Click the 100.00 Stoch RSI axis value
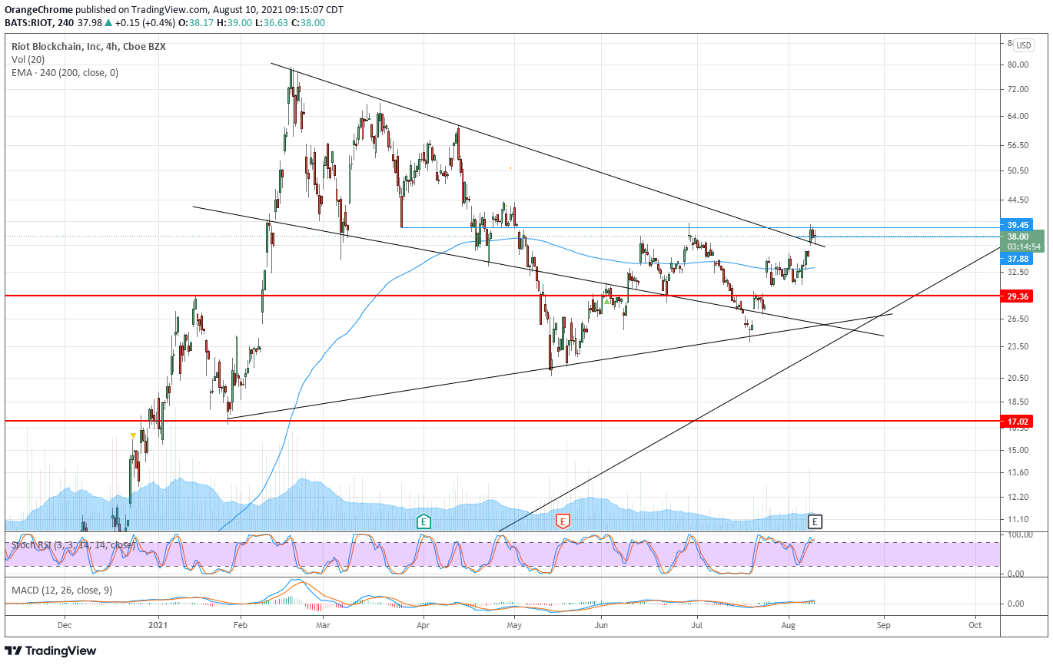This screenshot has width=1053, height=665. [1019, 534]
